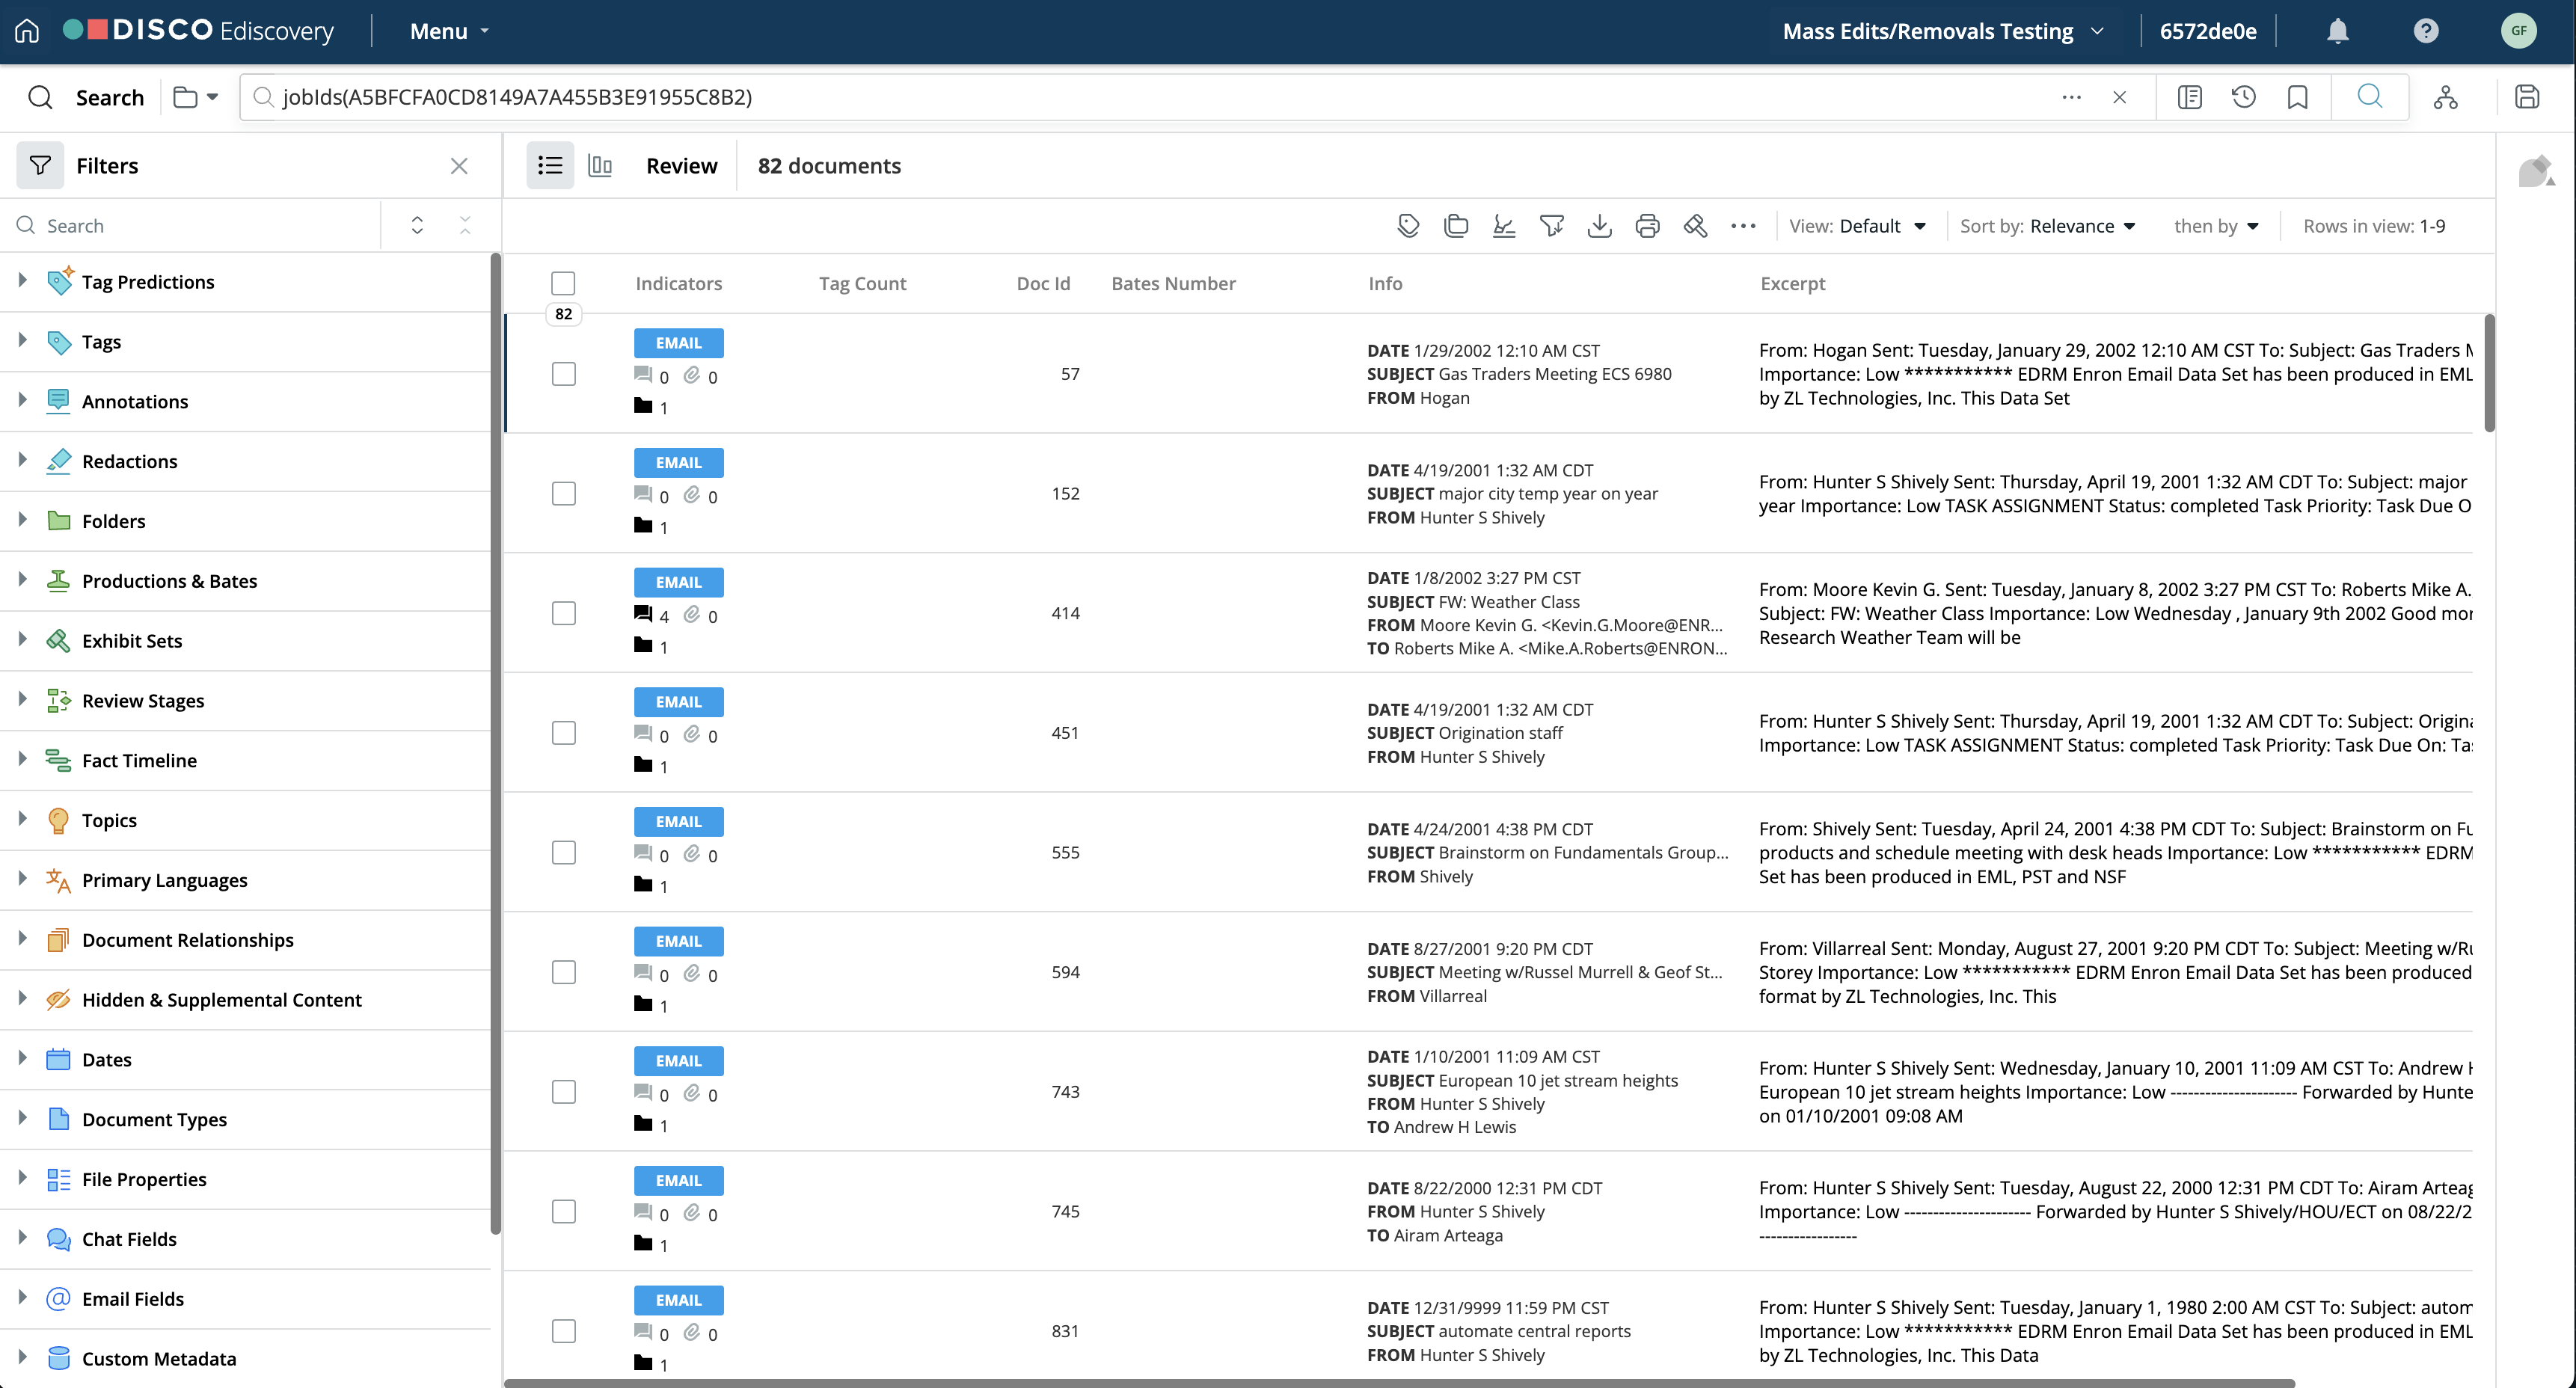Expand the Tag Predictions filter
The height and width of the screenshot is (1388, 2576).
coord(22,281)
